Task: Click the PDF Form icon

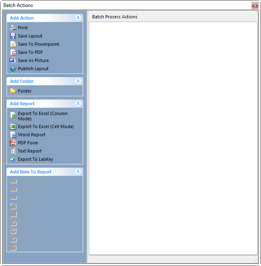Action: (13, 143)
